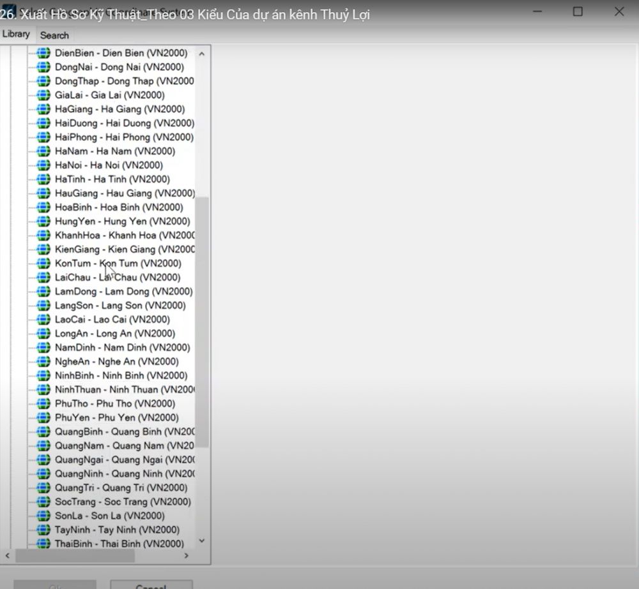This screenshot has height=589, width=639.
Task: Select LamDong - Lam Dong (VN2000) entry
Action: (x=123, y=292)
